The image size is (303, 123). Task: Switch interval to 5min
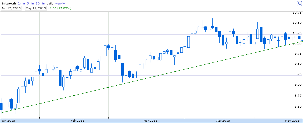tap(30, 3)
